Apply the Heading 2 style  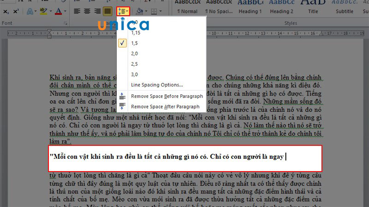tap(282, 7)
